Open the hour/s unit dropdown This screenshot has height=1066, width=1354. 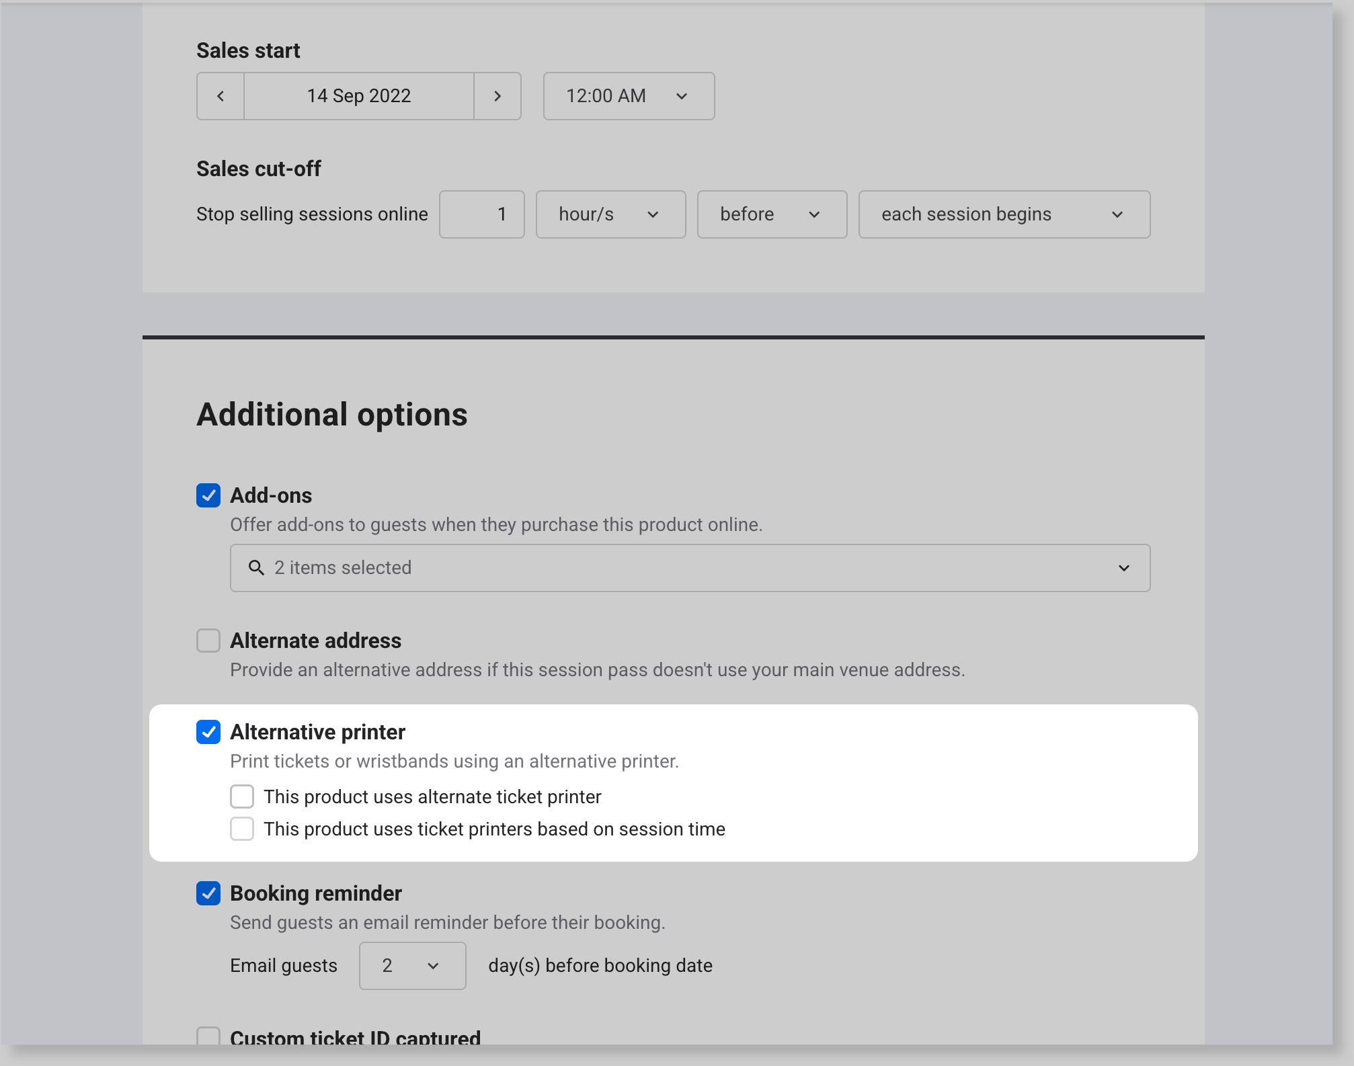(610, 214)
